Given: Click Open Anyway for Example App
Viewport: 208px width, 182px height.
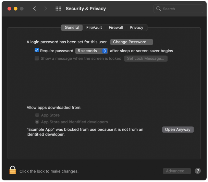Looking at the screenshot, I should click(x=178, y=130).
